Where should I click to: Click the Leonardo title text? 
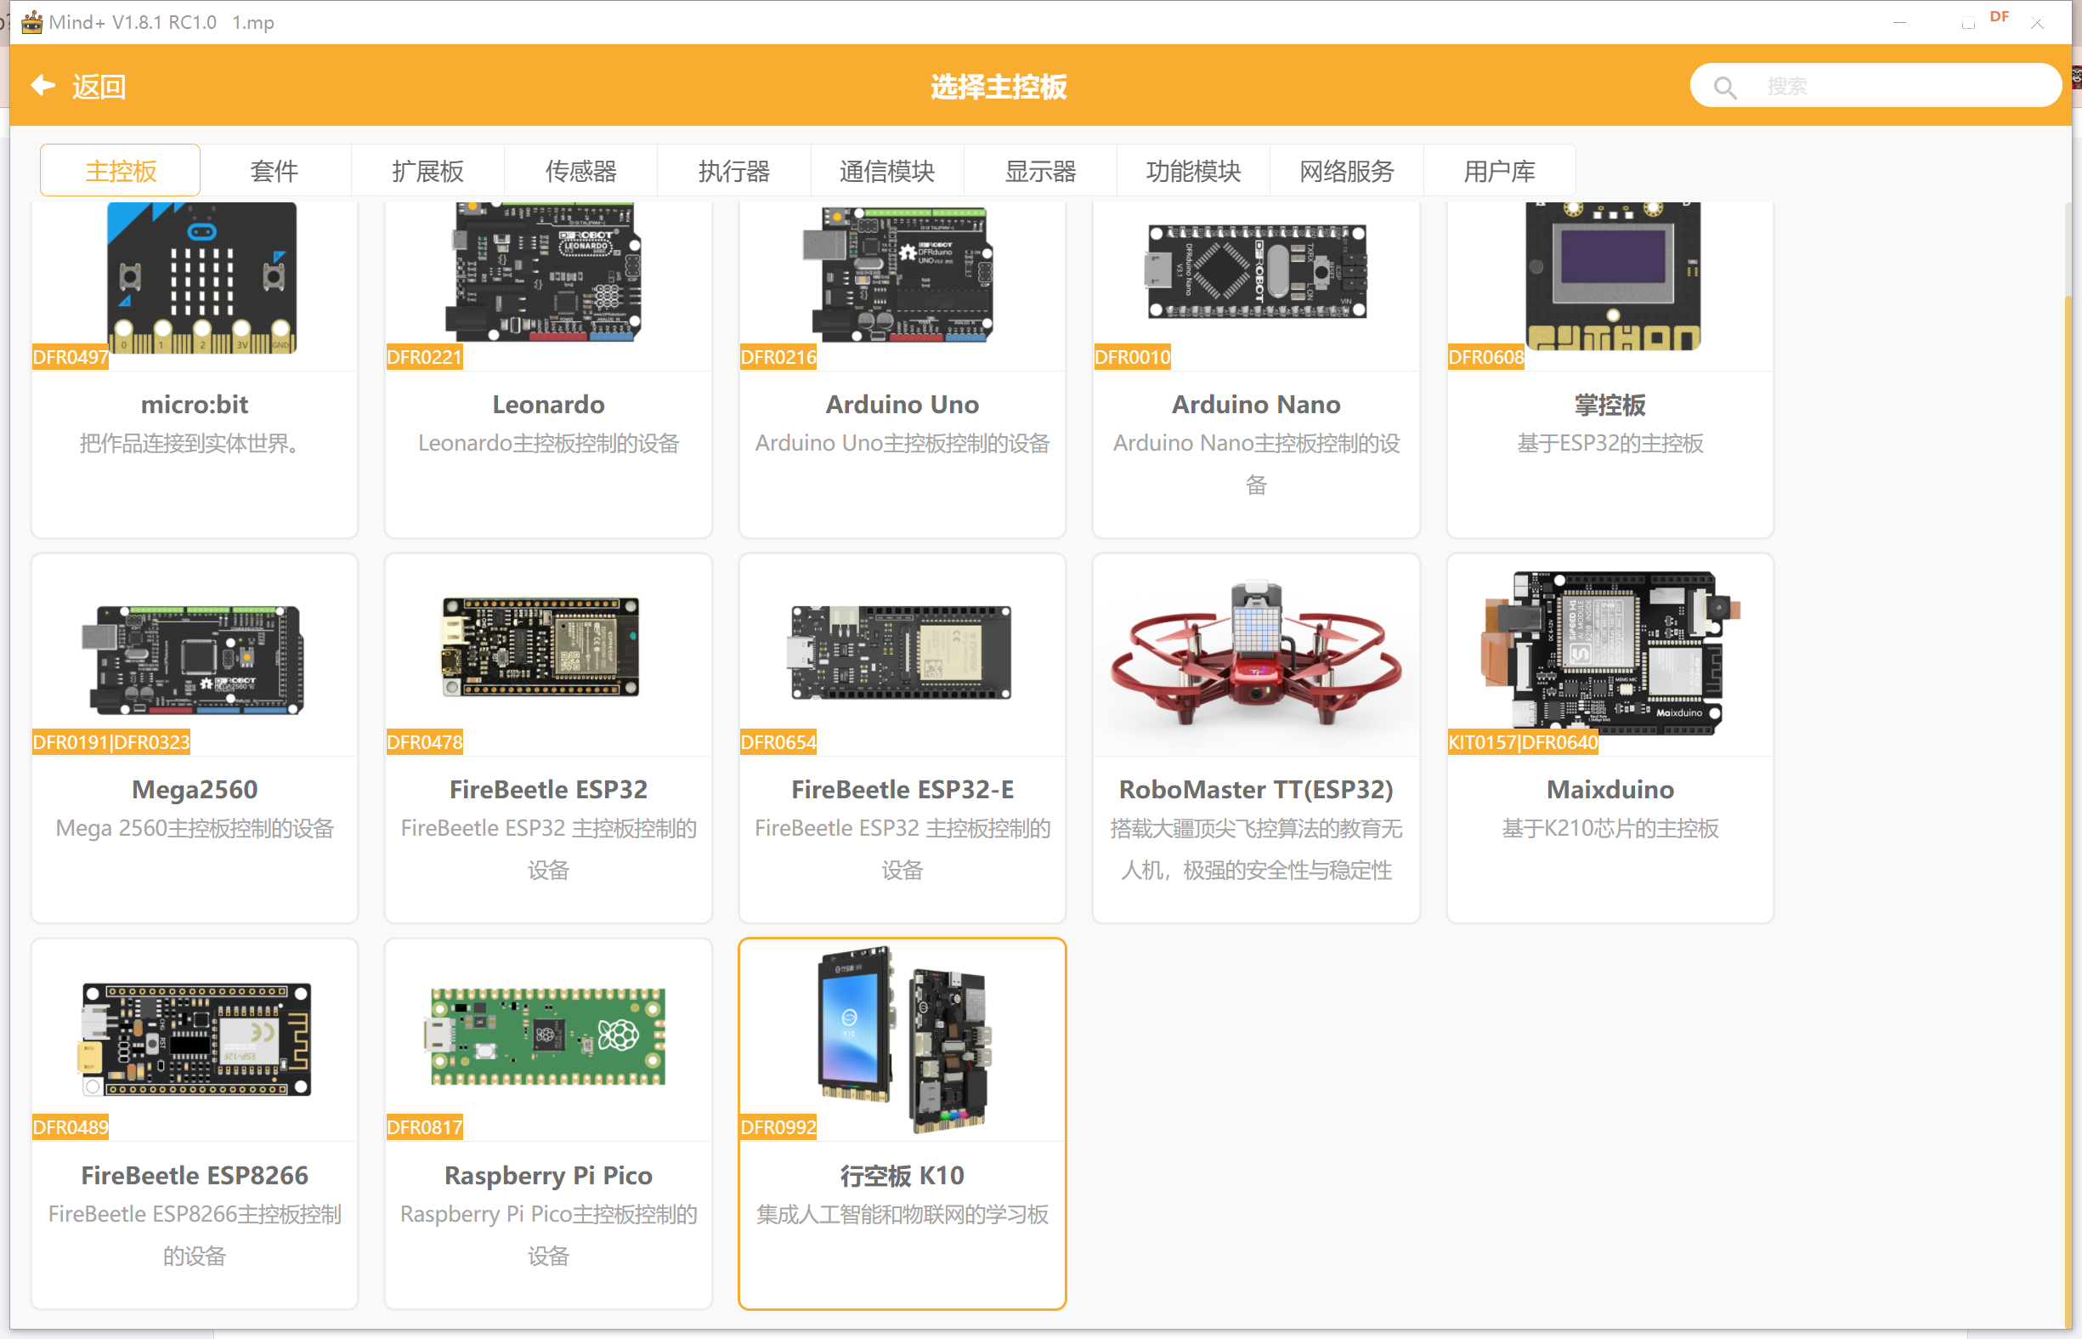click(x=548, y=406)
